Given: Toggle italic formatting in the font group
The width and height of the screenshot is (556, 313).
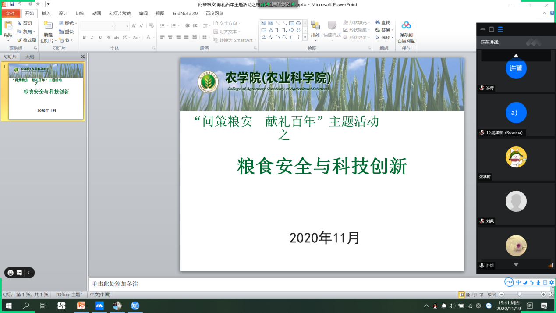Looking at the screenshot, I should coord(92,38).
